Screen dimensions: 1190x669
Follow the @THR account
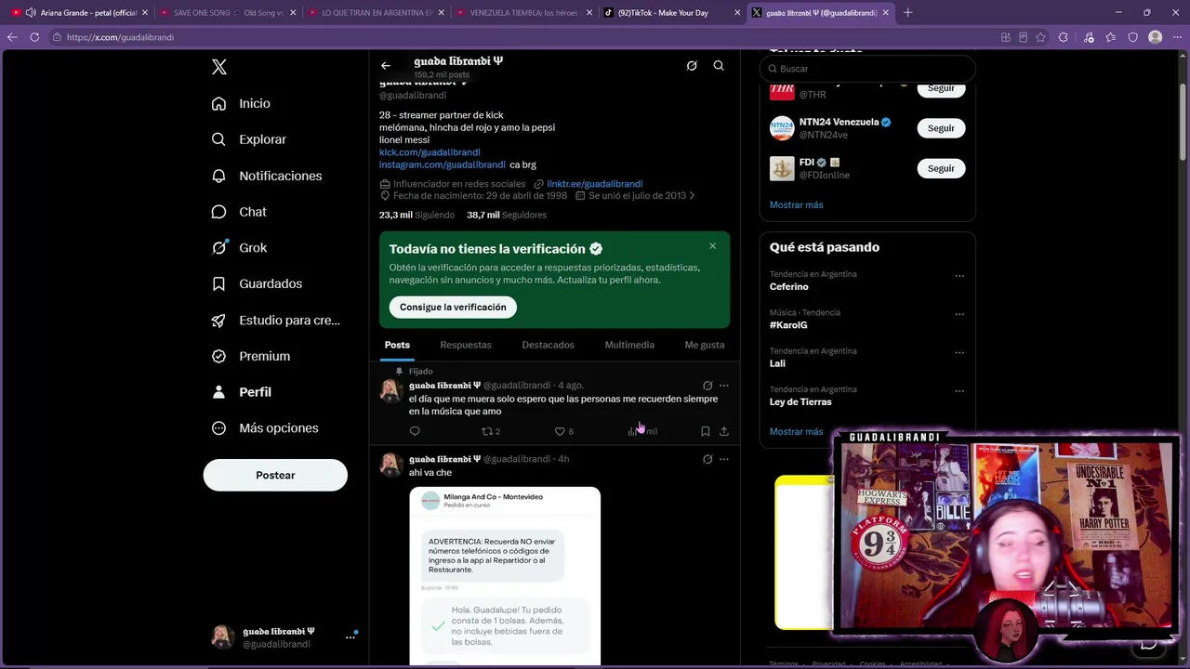941,88
